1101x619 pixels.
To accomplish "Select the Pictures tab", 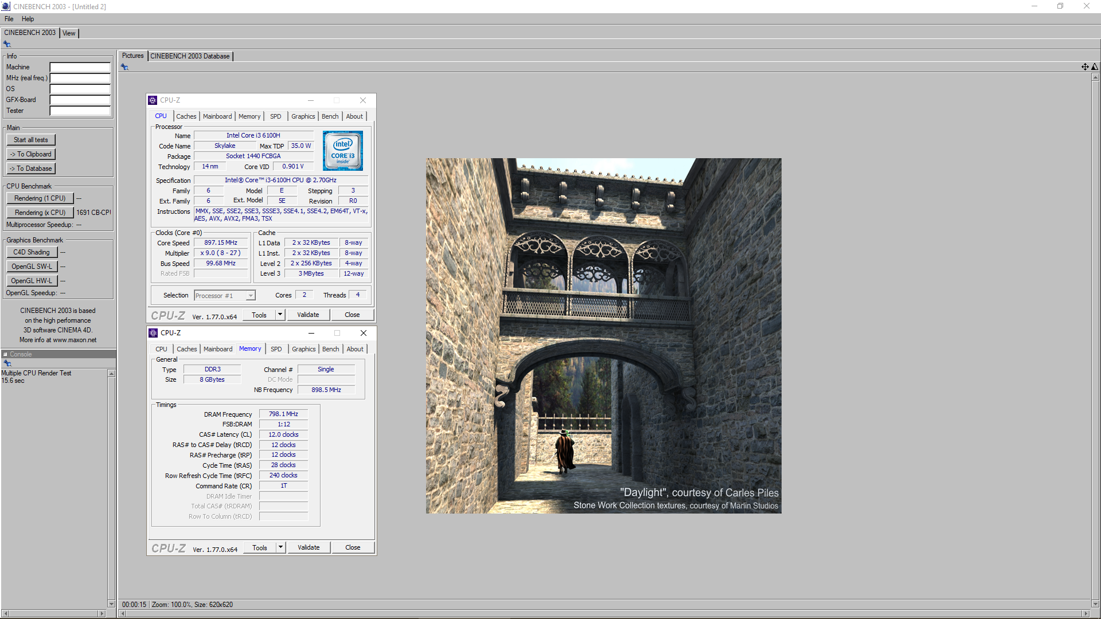I will 132,56.
